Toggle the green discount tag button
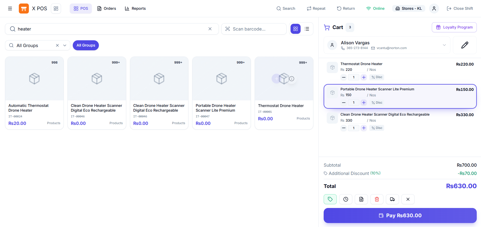The height and width of the screenshot is (227, 481). pyautogui.click(x=330, y=199)
